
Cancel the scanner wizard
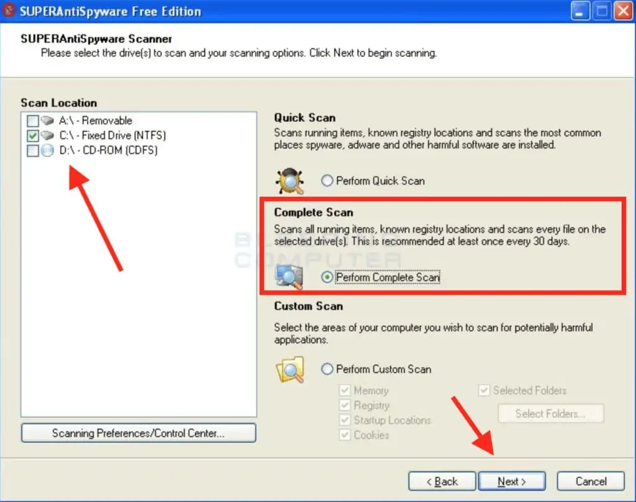(x=591, y=482)
